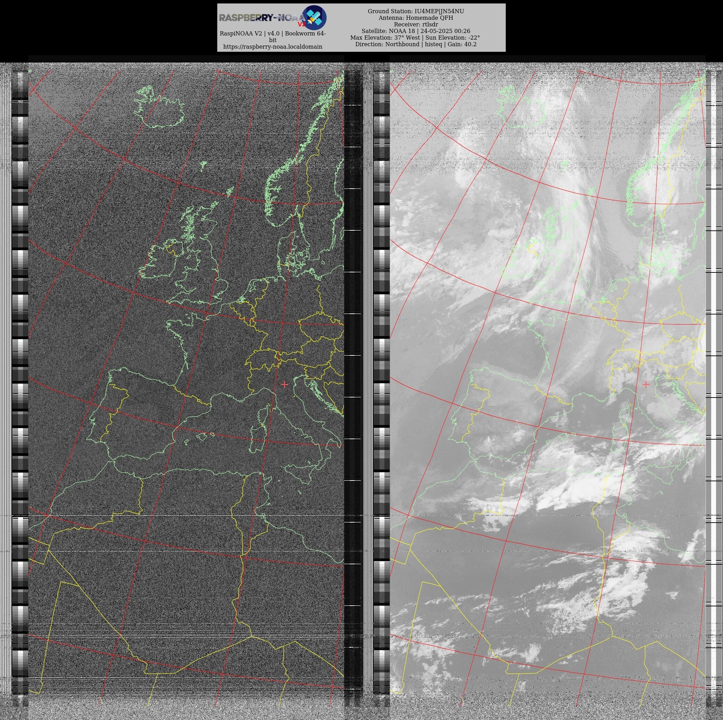This screenshot has height=720, width=723.
Task: Select the 'Antenna: Homemade QFH' line
Action: (x=416, y=18)
